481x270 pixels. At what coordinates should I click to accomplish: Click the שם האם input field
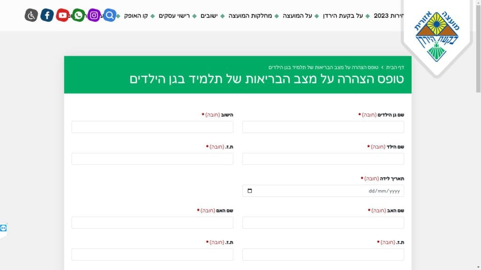tap(152, 223)
